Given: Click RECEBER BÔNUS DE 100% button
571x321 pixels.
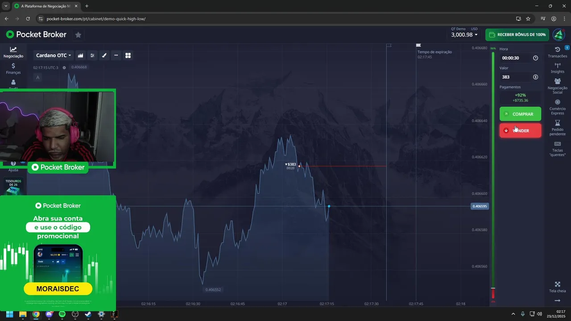Looking at the screenshot, I should [x=517, y=34].
